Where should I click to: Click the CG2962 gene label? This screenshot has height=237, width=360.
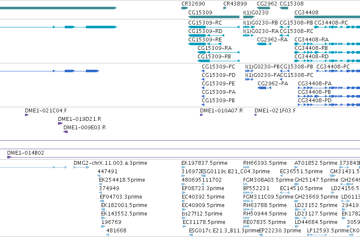coord(267,4)
